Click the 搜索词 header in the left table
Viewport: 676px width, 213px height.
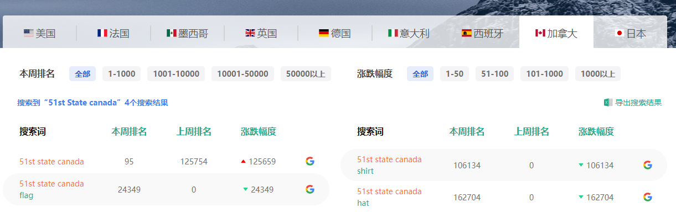point(32,131)
